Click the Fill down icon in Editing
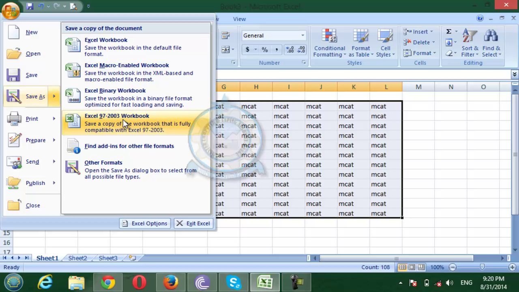This screenshot has width=519, height=292. click(449, 43)
